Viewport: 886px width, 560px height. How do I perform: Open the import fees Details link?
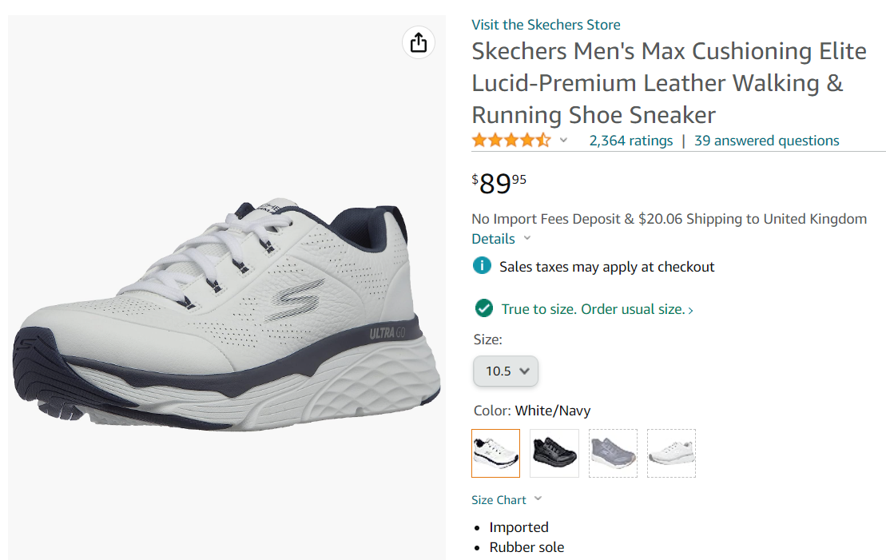(493, 238)
